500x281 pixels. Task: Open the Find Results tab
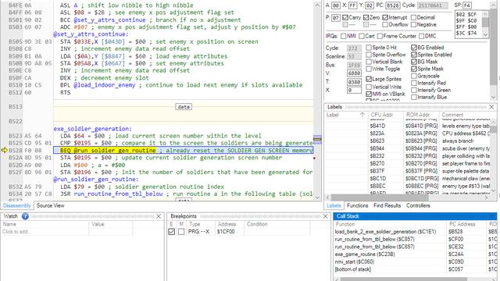pyautogui.click(x=387, y=205)
